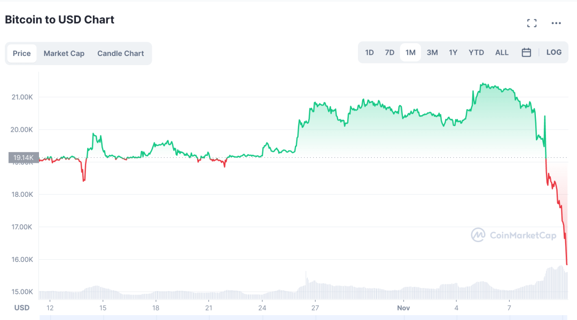Select the YTD time range
Image resolution: width=577 pixels, height=320 pixels.
[x=475, y=52]
